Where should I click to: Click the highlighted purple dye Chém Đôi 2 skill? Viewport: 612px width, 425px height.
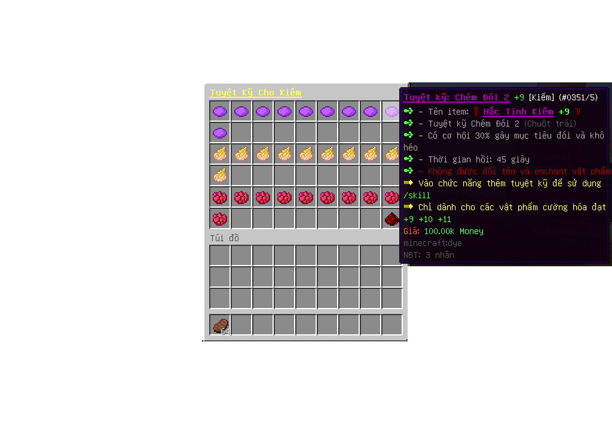tap(391, 112)
